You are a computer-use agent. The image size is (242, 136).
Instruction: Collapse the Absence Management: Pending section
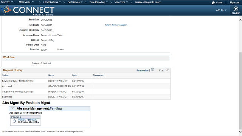[x=12, y=108]
